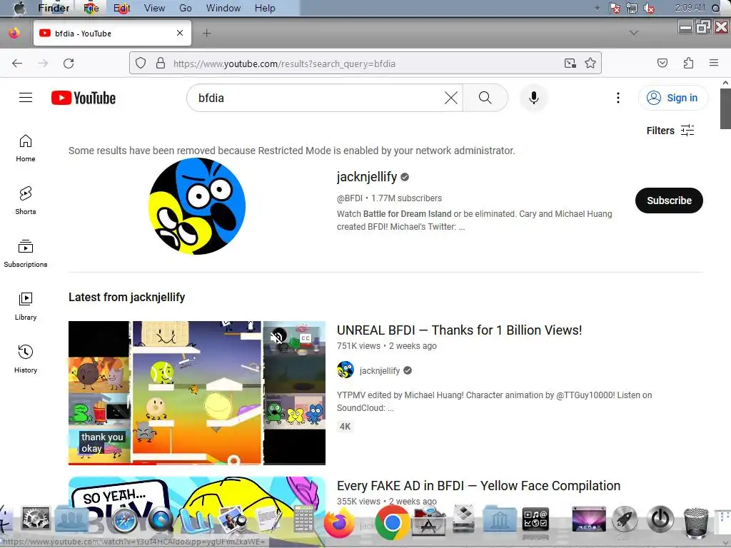Launch Firefox from the dock
Image resolution: width=731 pixels, height=548 pixels.
coord(339,522)
